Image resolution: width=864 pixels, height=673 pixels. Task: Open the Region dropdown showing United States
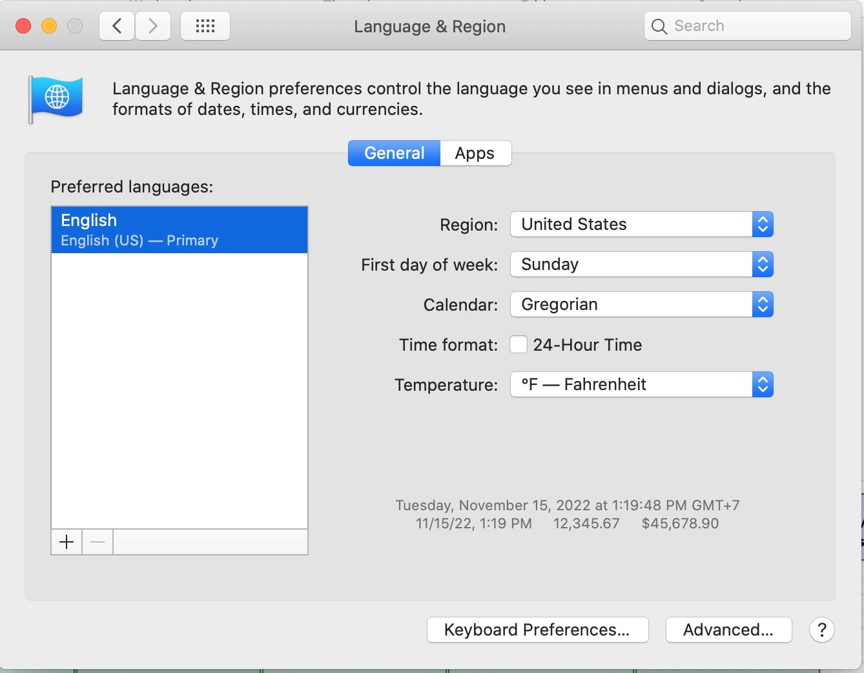point(642,224)
